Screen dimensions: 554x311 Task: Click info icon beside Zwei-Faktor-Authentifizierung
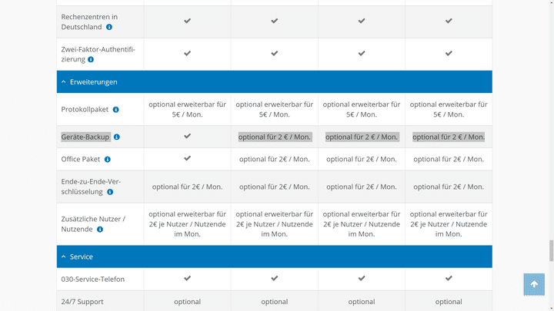[91, 59]
